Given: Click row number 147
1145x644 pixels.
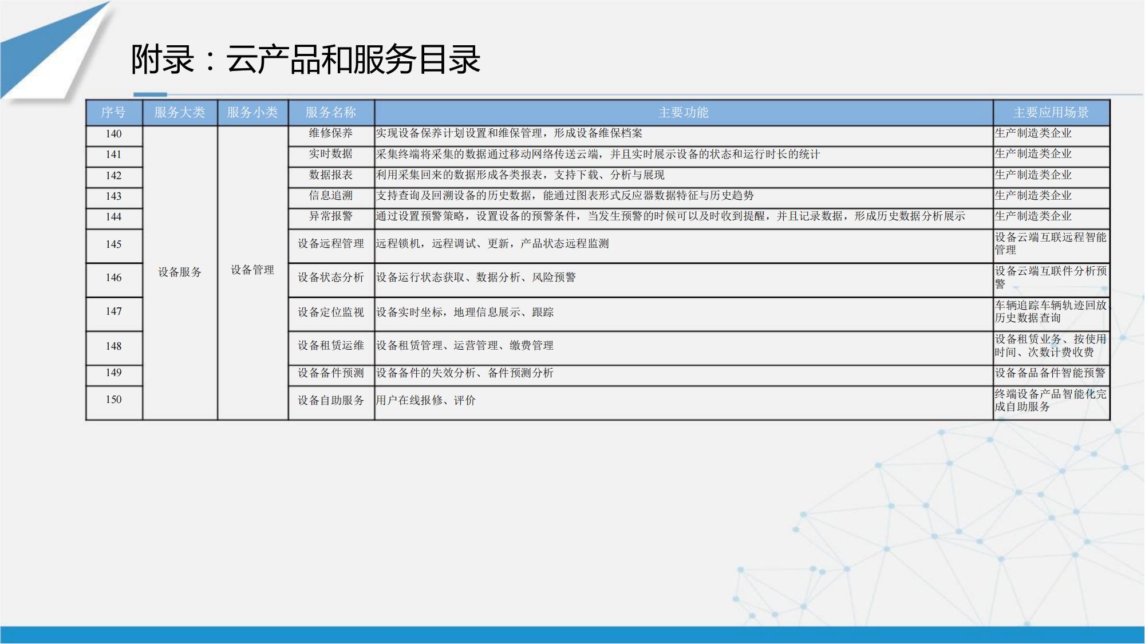Looking at the screenshot, I should coord(113,311).
